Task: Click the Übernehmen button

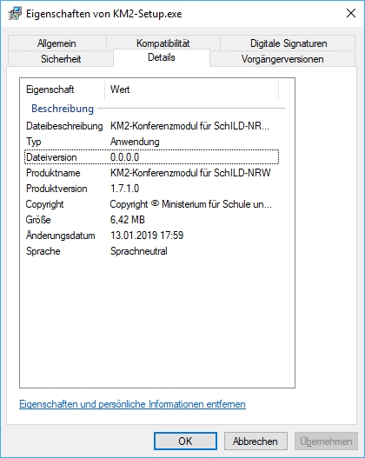Action: pos(326,441)
